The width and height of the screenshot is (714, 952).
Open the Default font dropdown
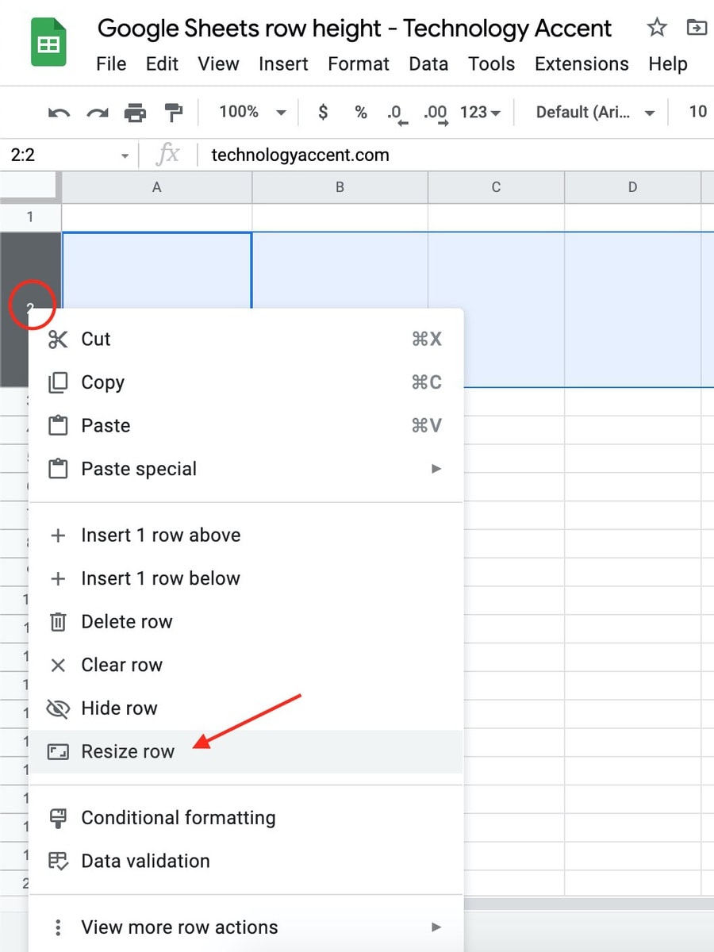point(595,113)
